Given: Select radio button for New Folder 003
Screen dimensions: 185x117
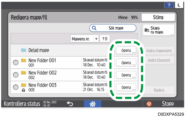Looking at the screenshot, I should 16,87.
